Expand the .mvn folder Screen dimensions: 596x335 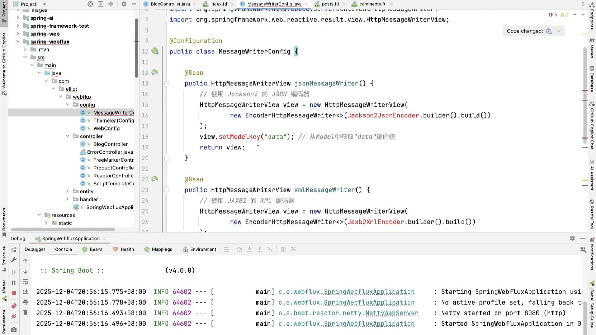pyautogui.click(x=25, y=49)
